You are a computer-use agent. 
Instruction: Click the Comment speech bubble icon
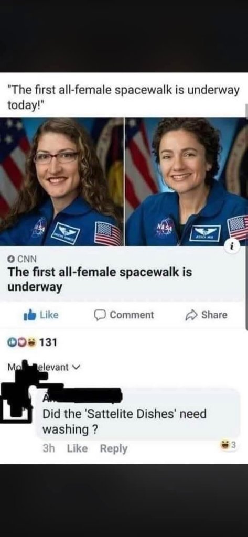[x=100, y=315]
